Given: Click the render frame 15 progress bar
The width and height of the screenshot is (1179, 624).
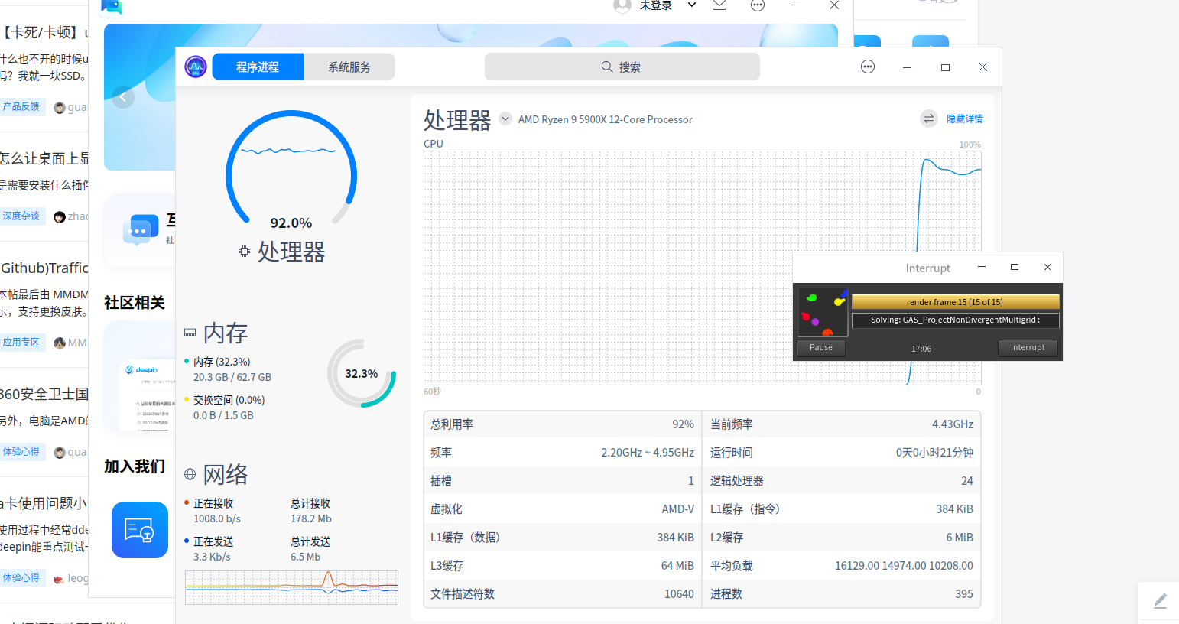Looking at the screenshot, I should pos(956,302).
